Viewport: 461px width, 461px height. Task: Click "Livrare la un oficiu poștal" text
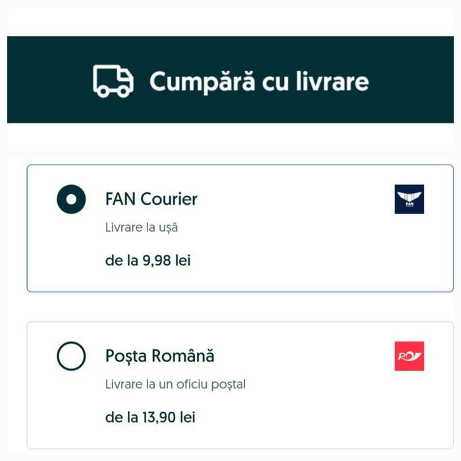[175, 384]
